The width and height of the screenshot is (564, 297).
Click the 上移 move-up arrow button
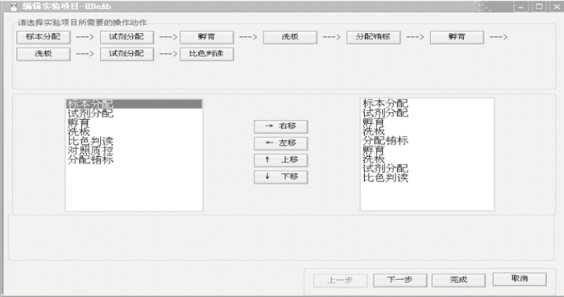click(x=280, y=160)
